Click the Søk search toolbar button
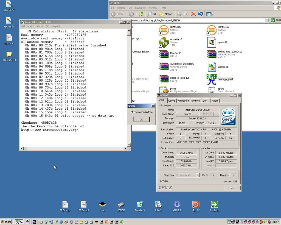The width and height of the screenshot is (281, 225). point(151,14)
